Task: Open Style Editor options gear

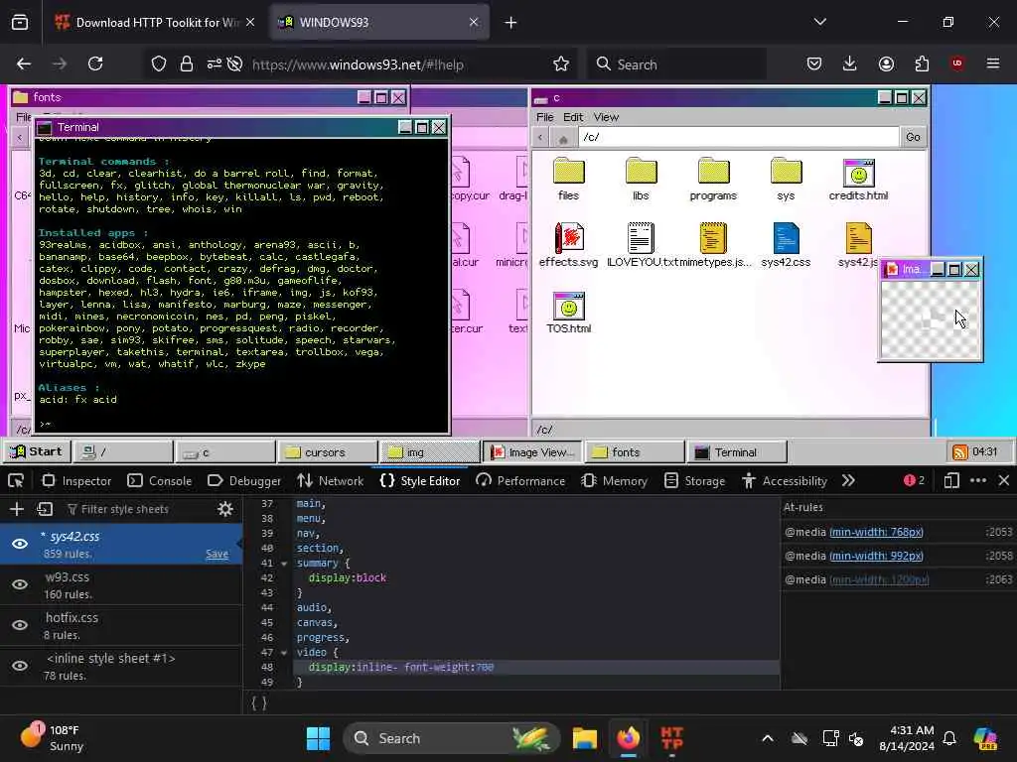Action: (x=225, y=509)
